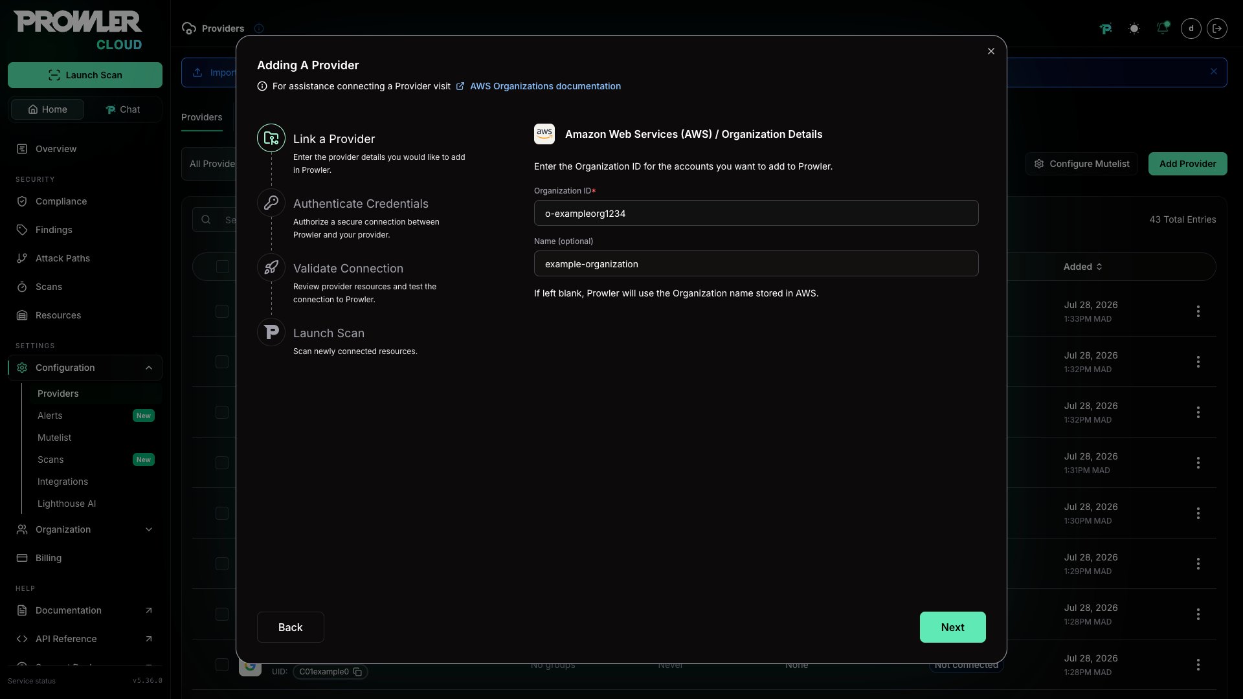
Task: Open row actions for 1:33PM MAD entry
Action: click(1198, 311)
